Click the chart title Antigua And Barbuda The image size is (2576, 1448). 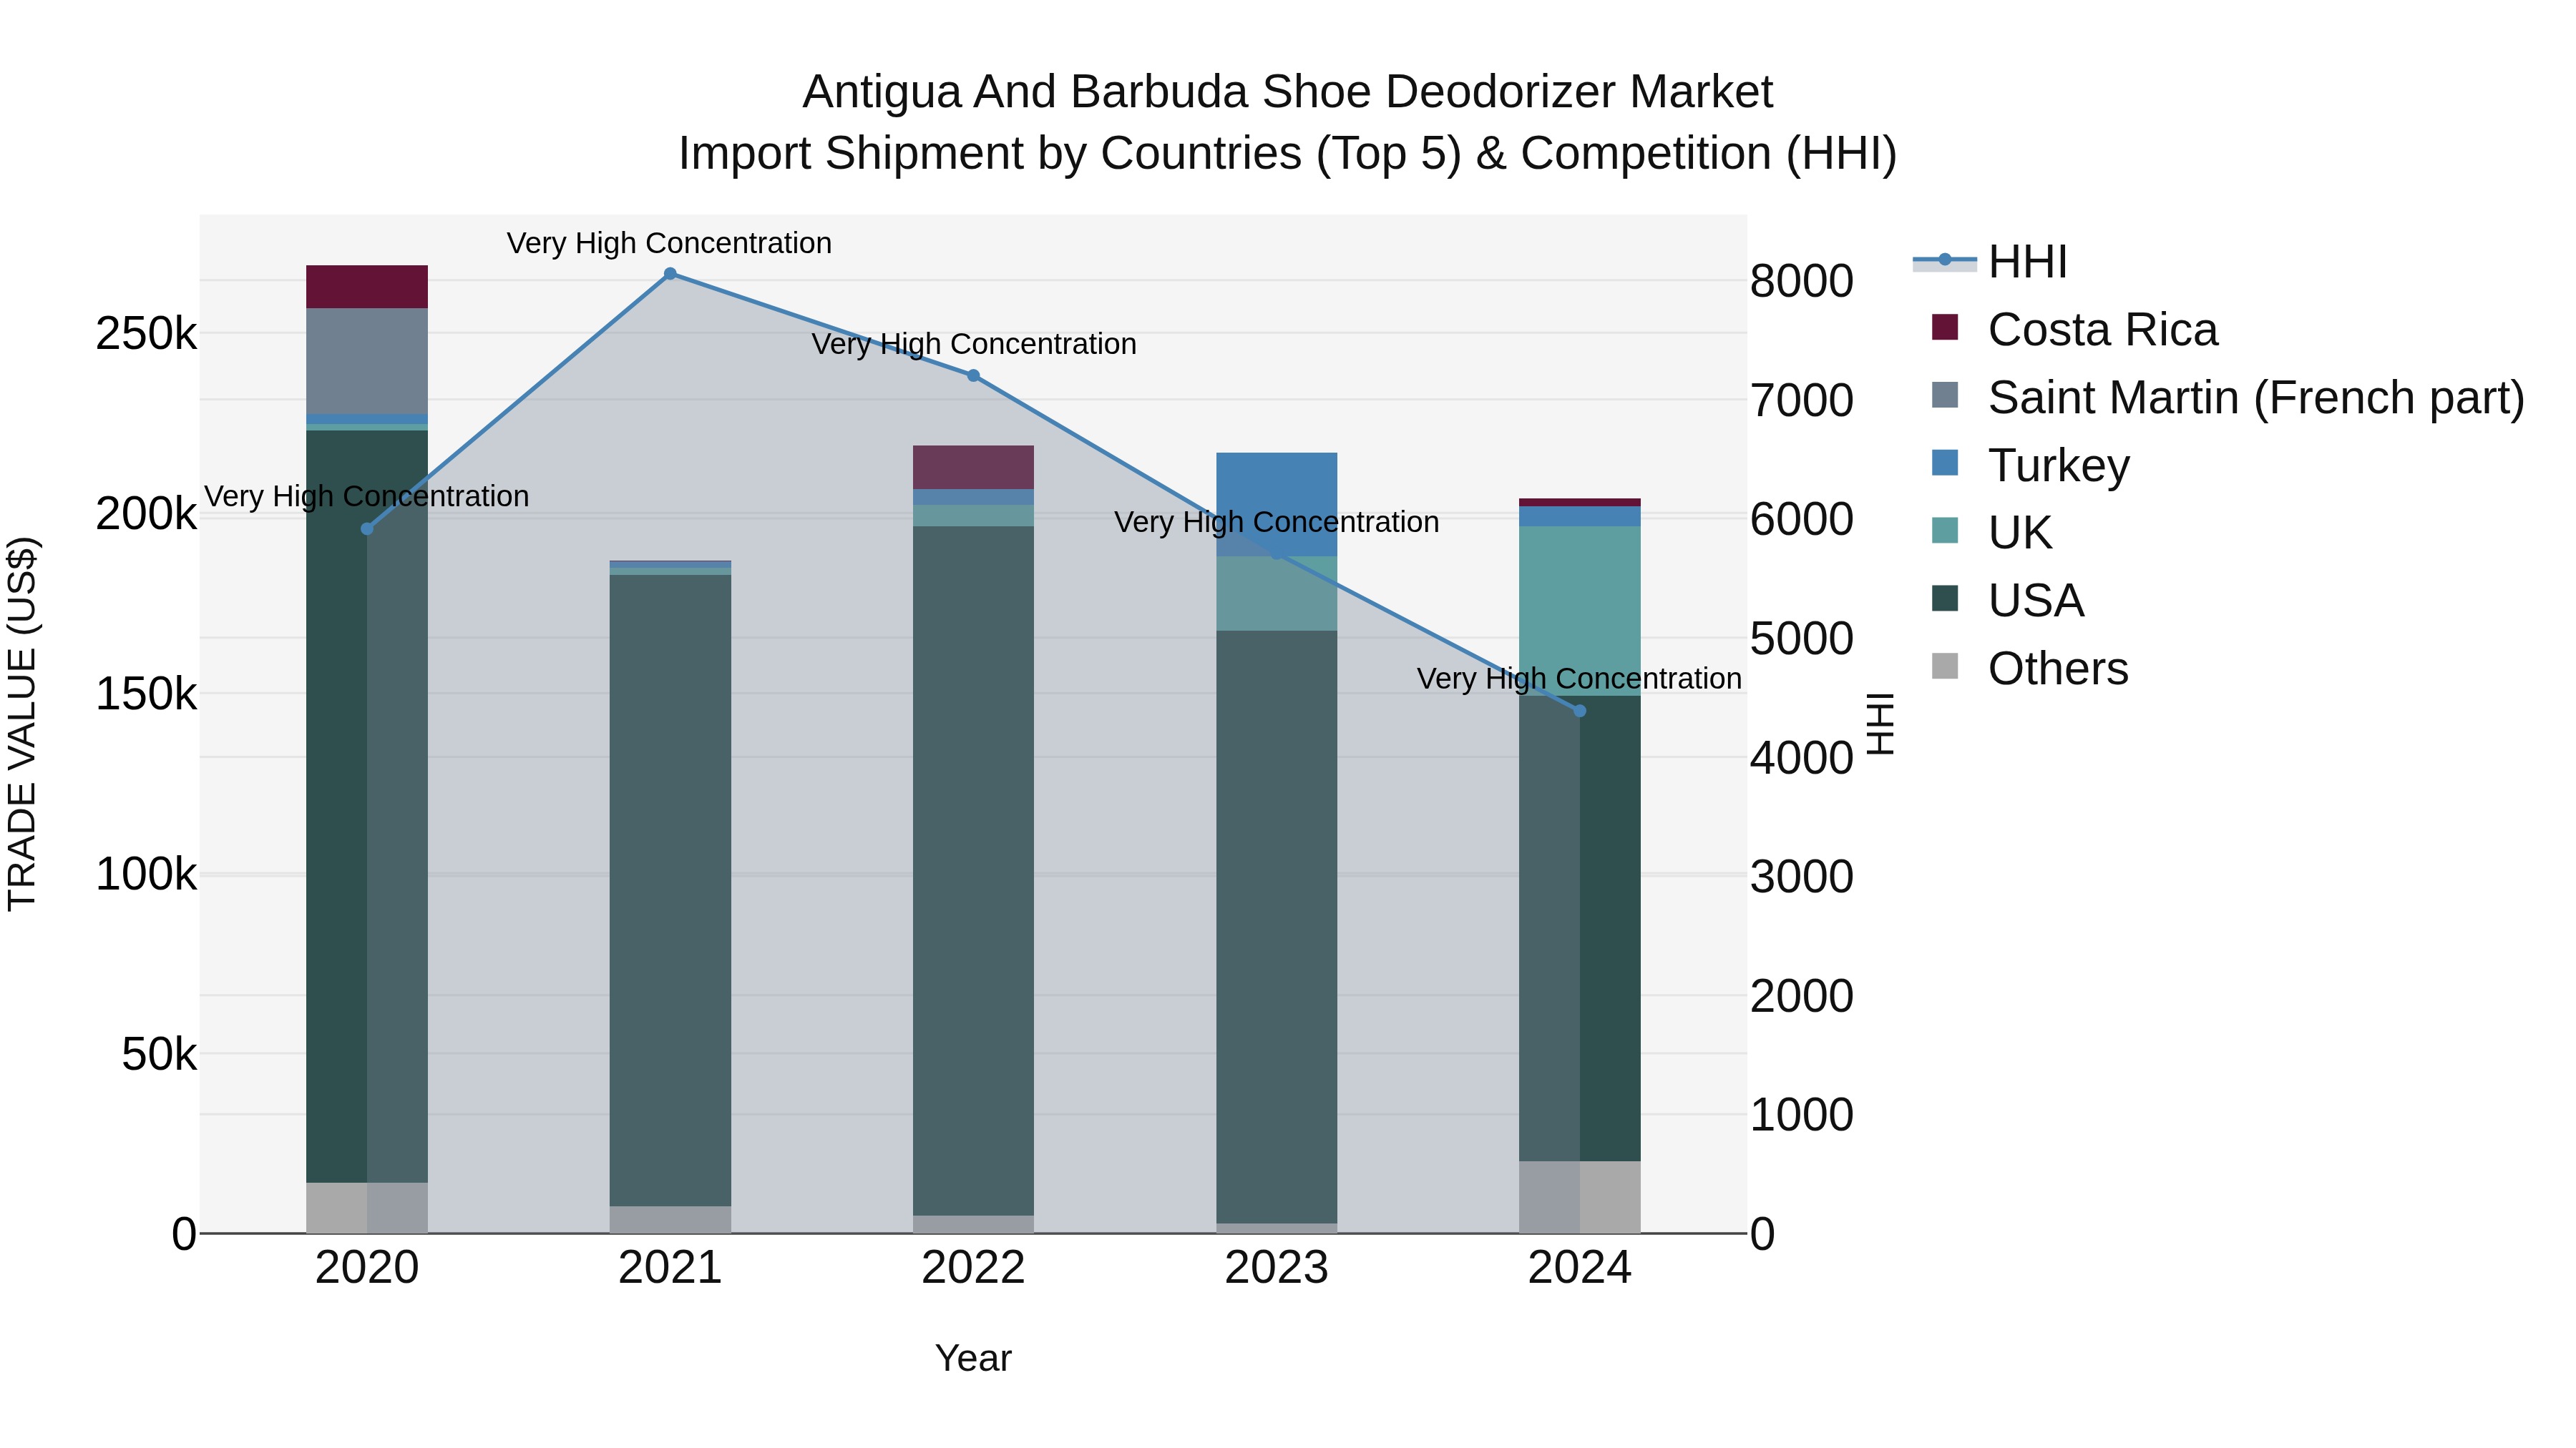[1288, 92]
